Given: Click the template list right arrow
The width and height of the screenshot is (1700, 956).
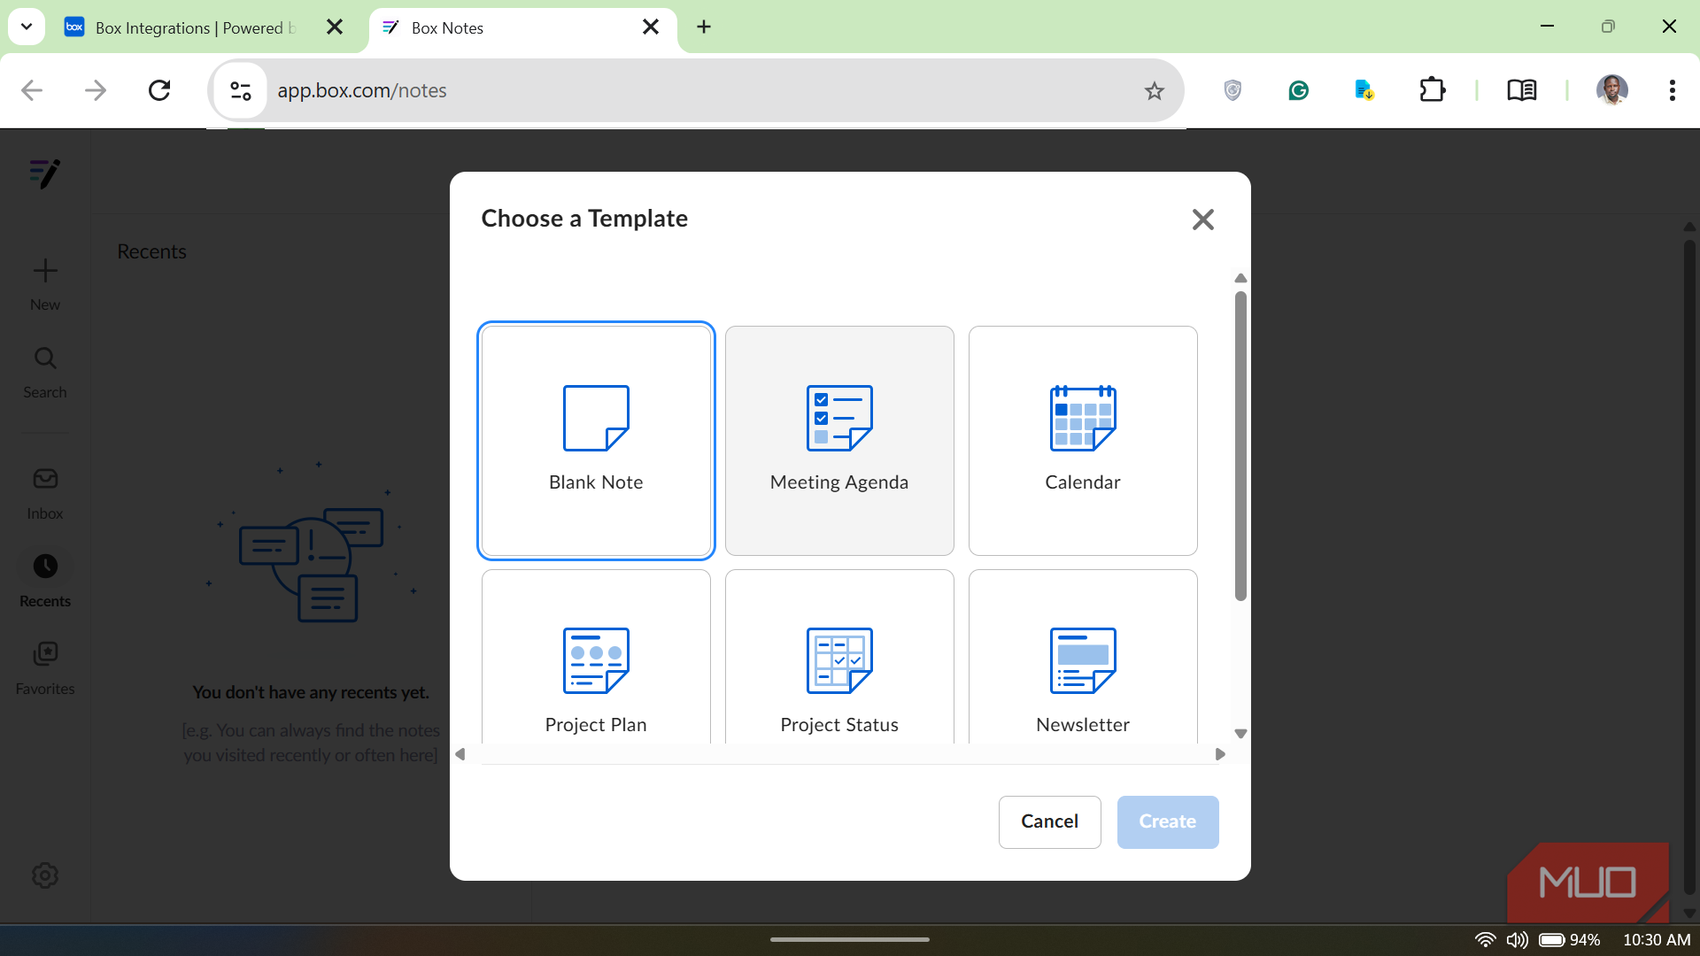Looking at the screenshot, I should [1220, 754].
